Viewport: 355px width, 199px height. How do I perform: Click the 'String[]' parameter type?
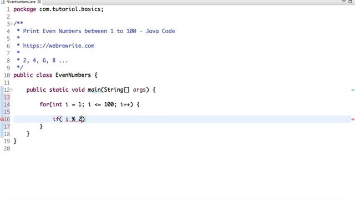point(116,90)
